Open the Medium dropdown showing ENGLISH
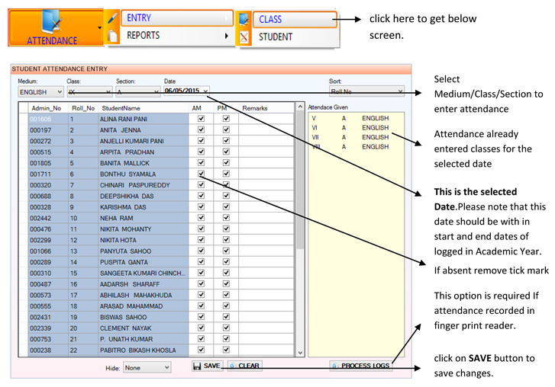Viewport: 555px width, 387px height. pos(40,92)
